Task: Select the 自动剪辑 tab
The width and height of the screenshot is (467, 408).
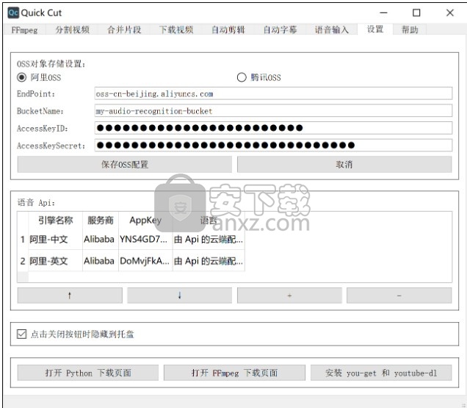Action: pyautogui.click(x=228, y=30)
